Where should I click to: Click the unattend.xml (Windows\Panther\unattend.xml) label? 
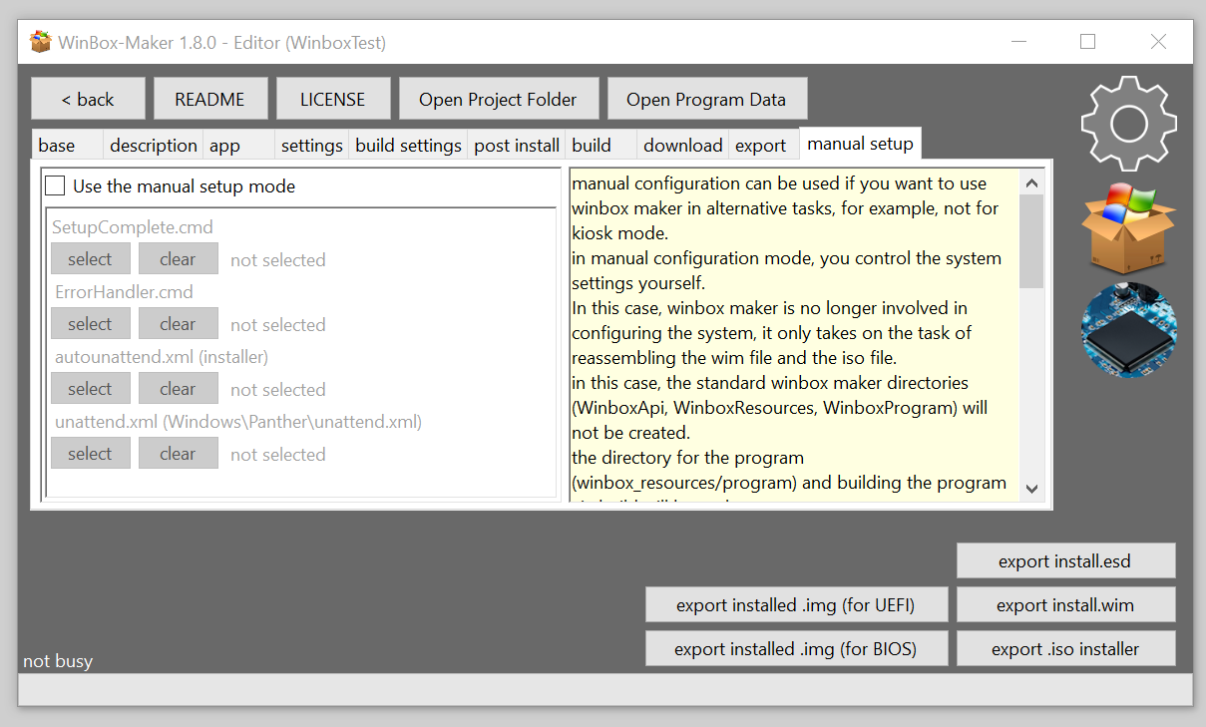(x=238, y=422)
